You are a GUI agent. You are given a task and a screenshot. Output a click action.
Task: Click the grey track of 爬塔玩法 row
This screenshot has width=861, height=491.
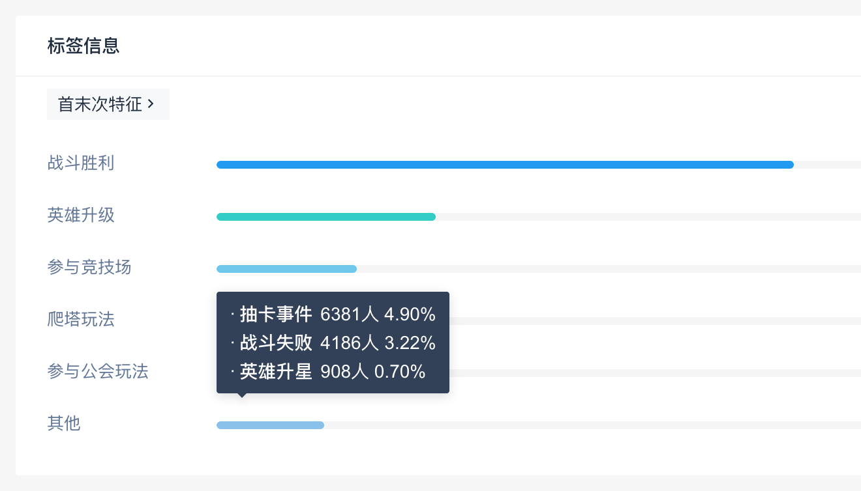point(652,321)
